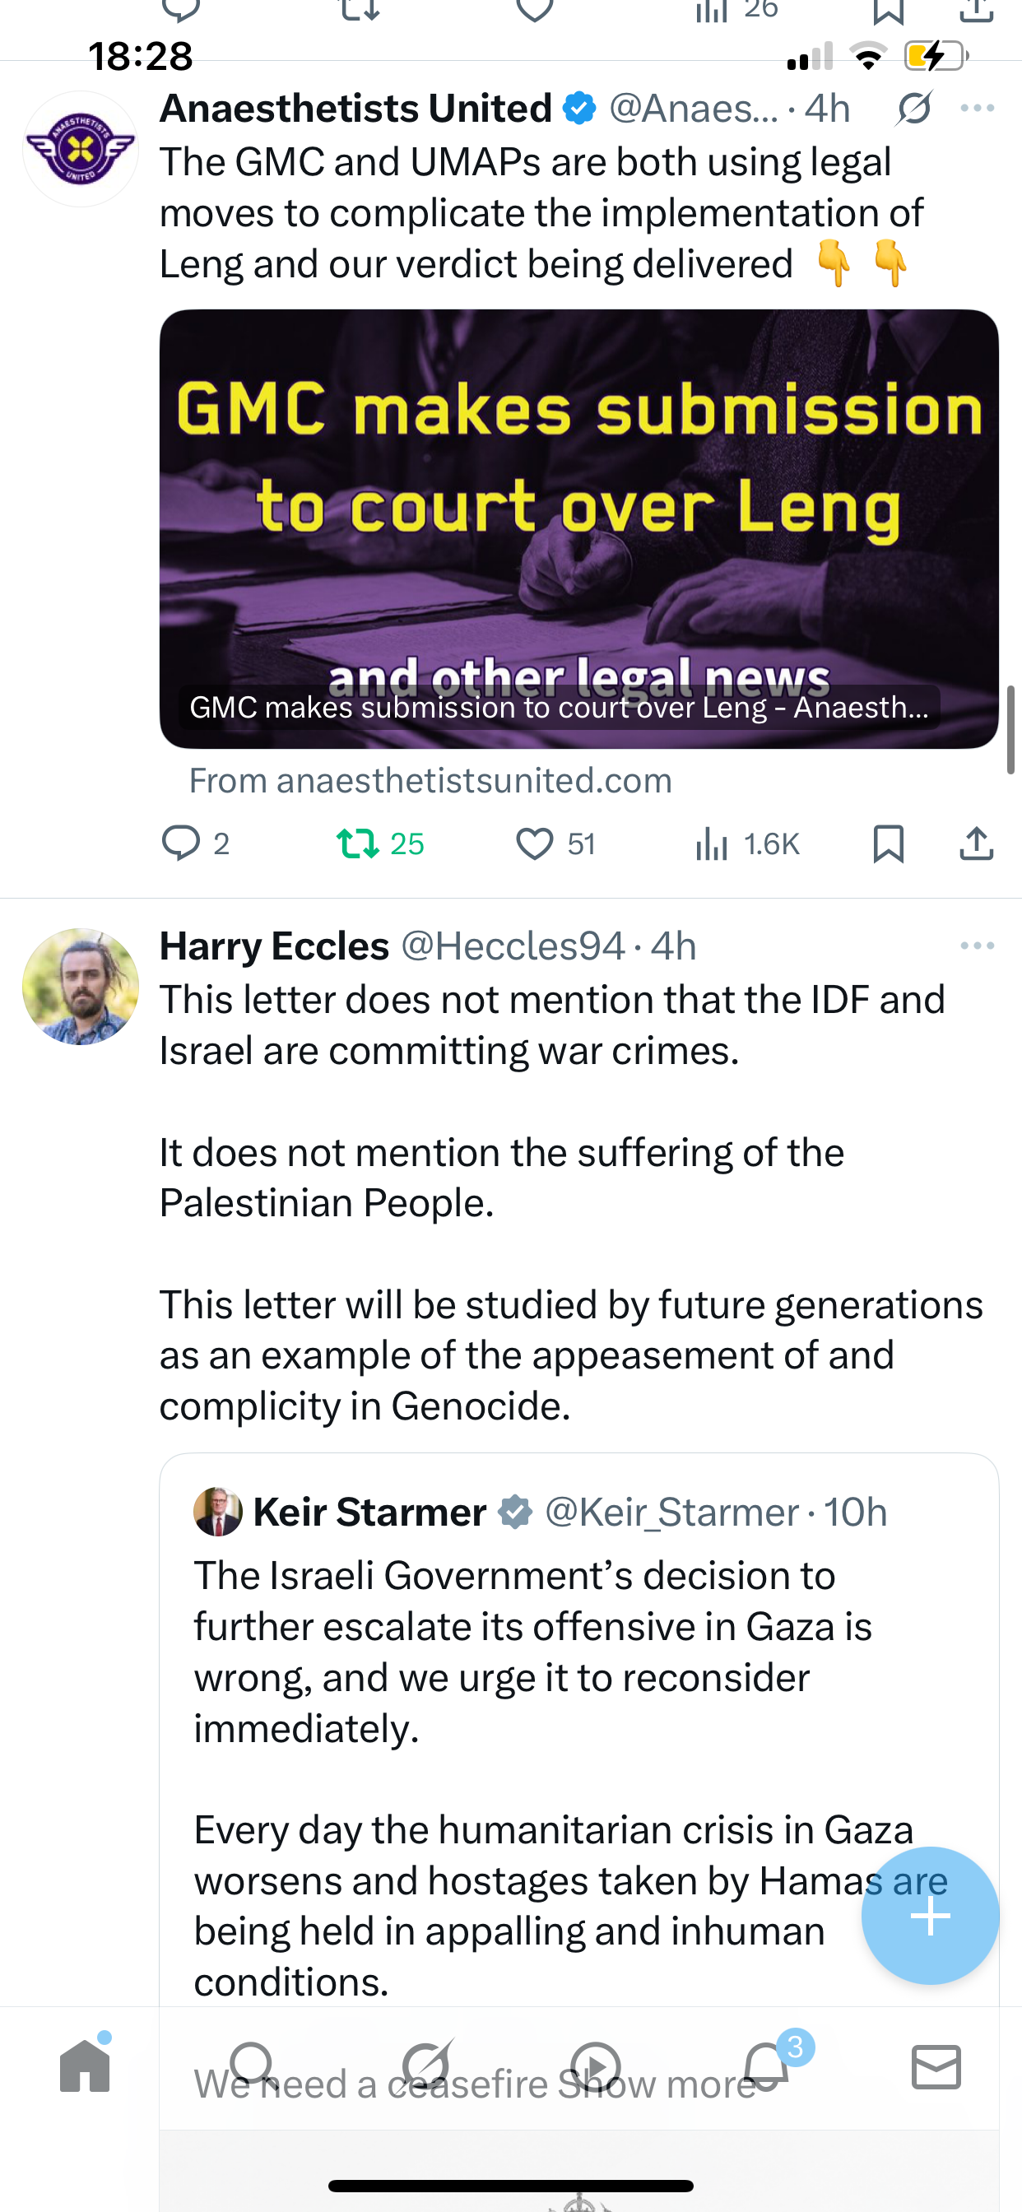This screenshot has height=2212, width=1022.
Task: Open the Search tab
Action: [253, 2066]
